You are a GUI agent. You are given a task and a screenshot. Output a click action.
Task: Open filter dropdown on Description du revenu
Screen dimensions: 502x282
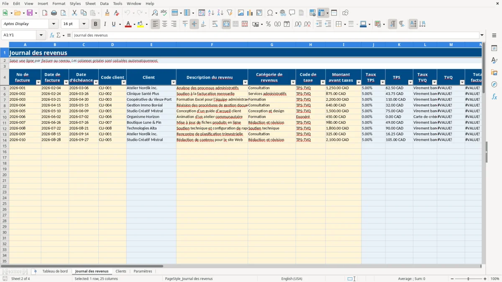(x=245, y=82)
